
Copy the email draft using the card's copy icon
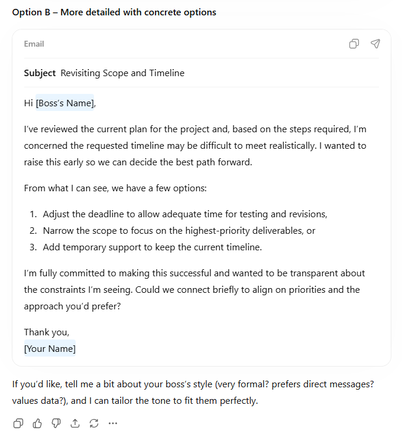click(354, 44)
